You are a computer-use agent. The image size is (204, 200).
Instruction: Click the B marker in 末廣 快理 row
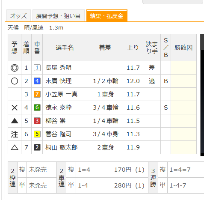pyautogui.click(x=166, y=81)
